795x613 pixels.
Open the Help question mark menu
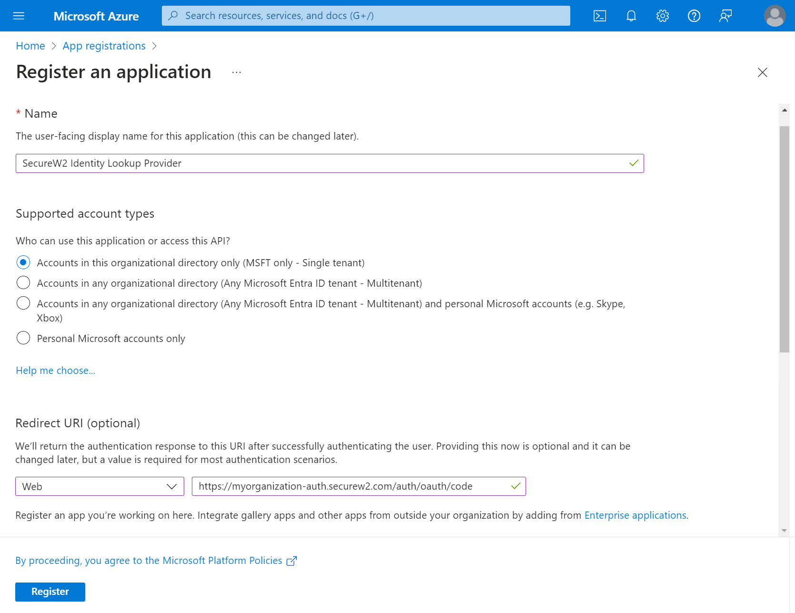(x=694, y=16)
